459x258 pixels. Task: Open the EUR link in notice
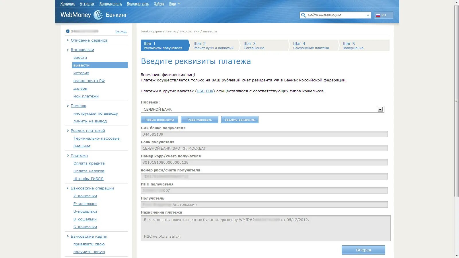tap(210, 91)
